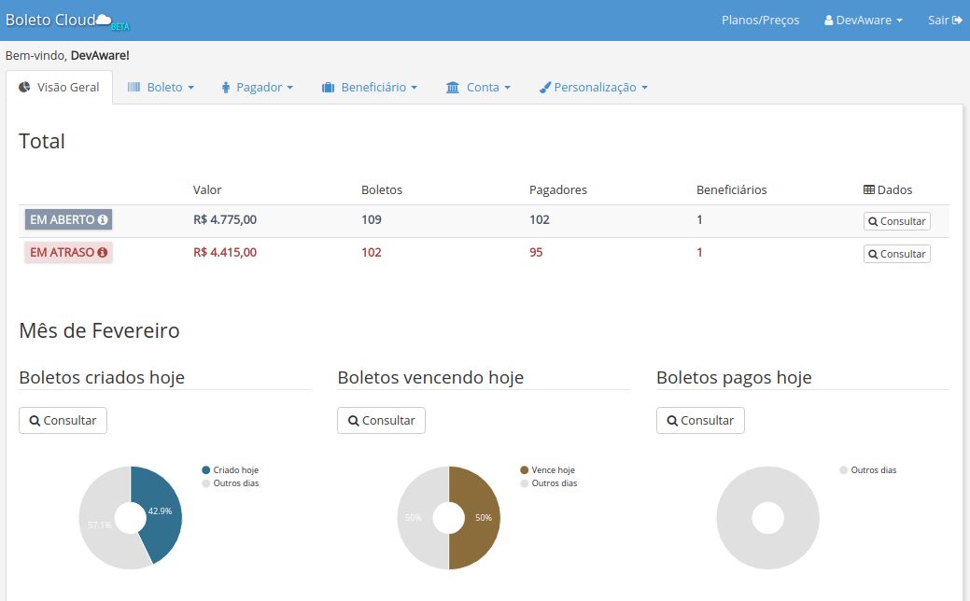This screenshot has height=601, width=970.
Task: Expand the Beneficiário dropdown menu
Action: coord(369,87)
